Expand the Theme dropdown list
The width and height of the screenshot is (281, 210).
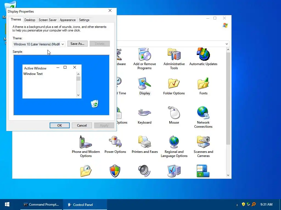point(63,44)
